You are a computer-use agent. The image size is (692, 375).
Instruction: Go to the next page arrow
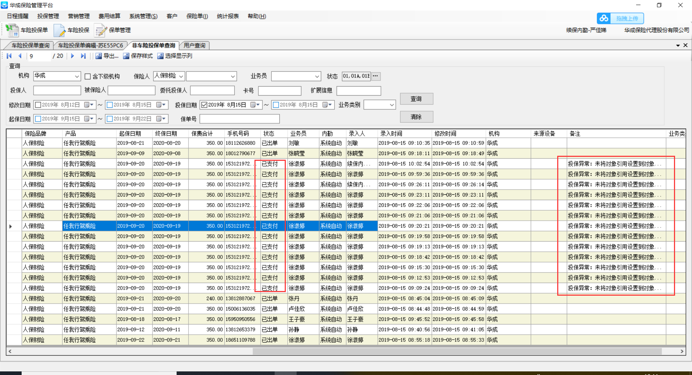pyautogui.click(x=72, y=56)
